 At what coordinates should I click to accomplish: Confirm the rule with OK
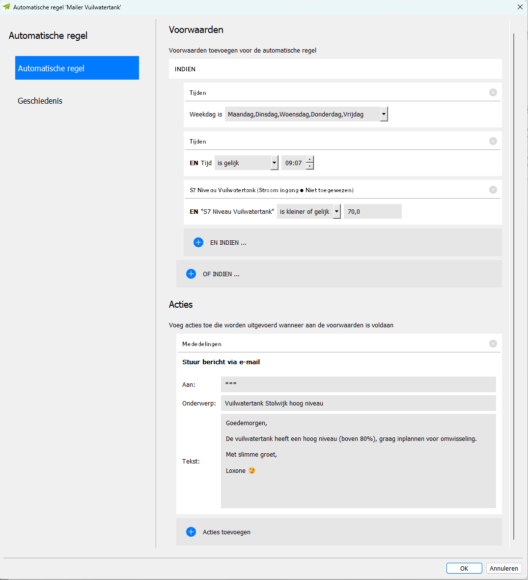tap(464, 568)
